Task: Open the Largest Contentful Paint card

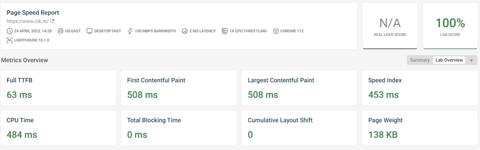Action: coord(299,88)
